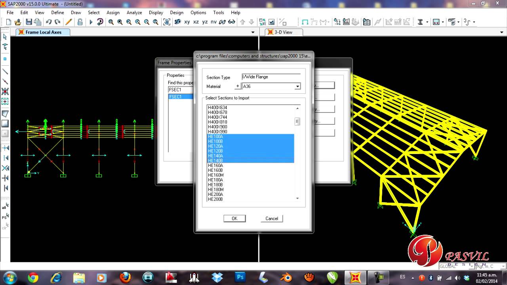The width and height of the screenshot is (507, 285).
Task: Click the section list scroll-down arrow
Action: 297,198
